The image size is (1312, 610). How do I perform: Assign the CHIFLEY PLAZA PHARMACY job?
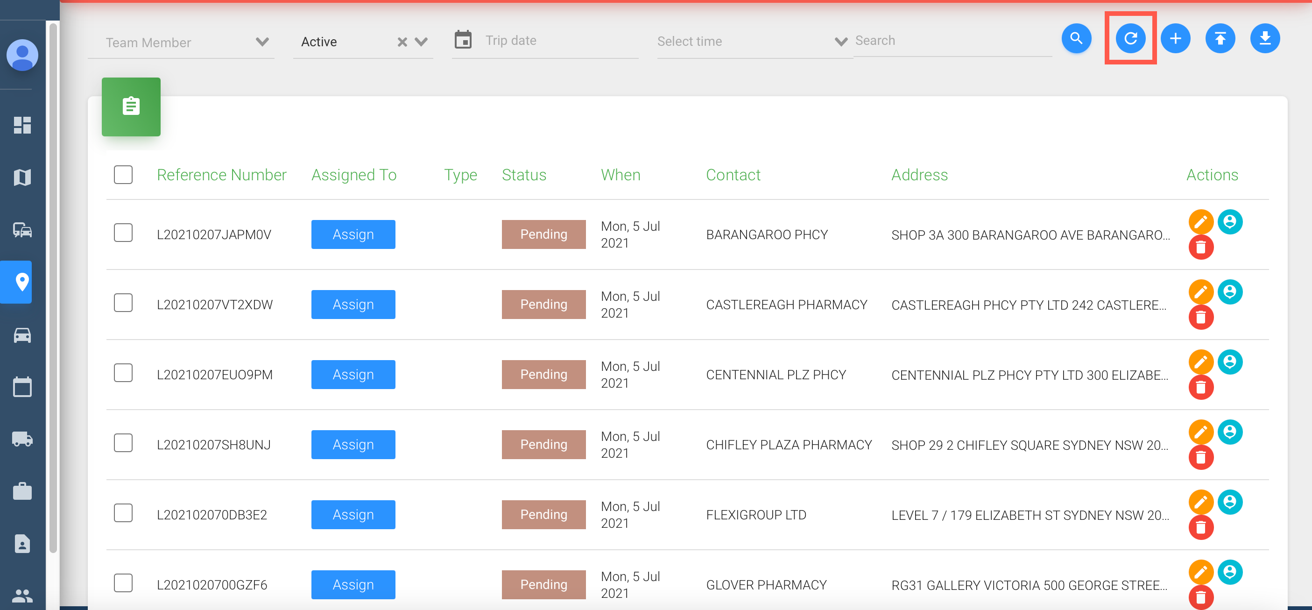coord(353,445)
